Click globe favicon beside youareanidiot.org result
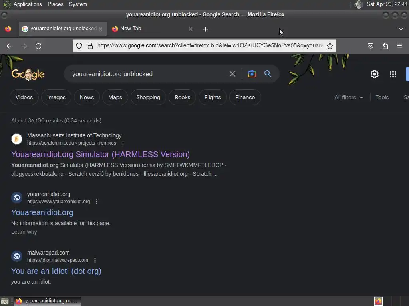The height and width of the screenshot is (306, 409). [x=17, y=198]
